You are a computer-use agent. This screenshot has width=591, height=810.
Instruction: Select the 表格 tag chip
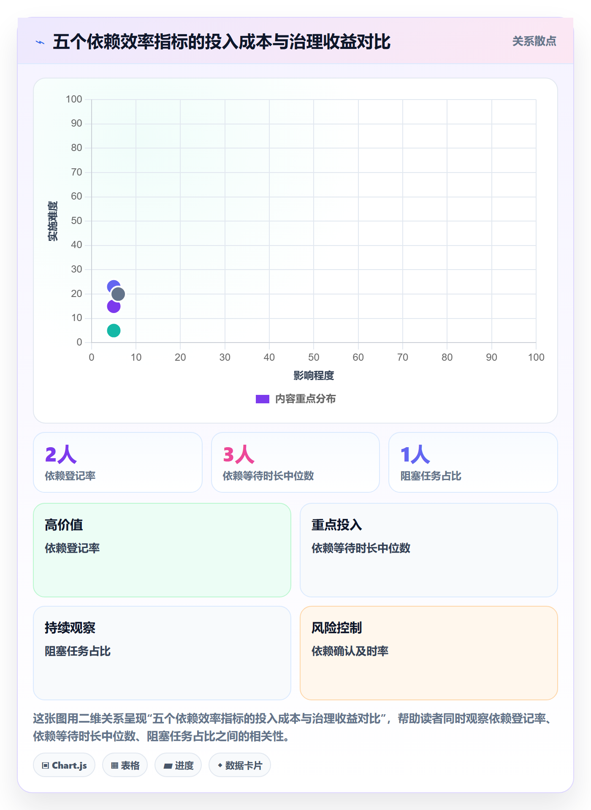click(125, 765)
